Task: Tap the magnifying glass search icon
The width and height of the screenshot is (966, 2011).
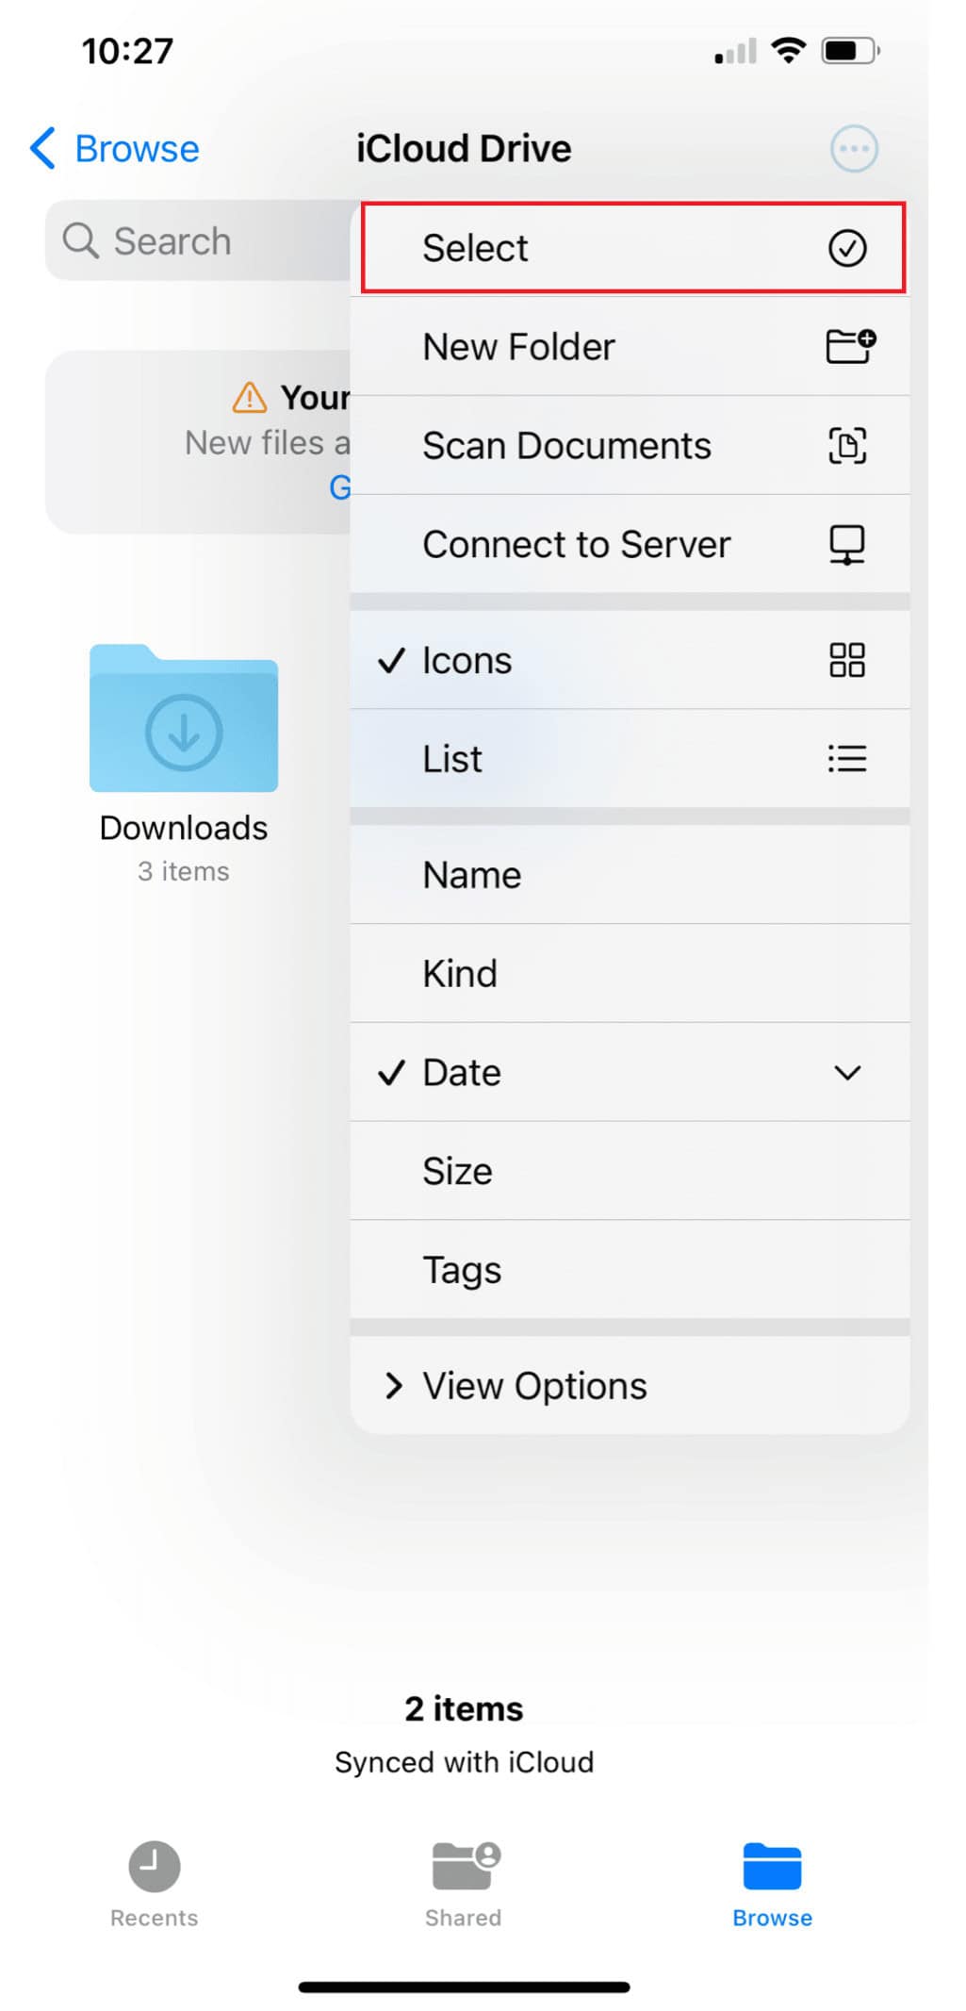Action: (x=80, y=240)
